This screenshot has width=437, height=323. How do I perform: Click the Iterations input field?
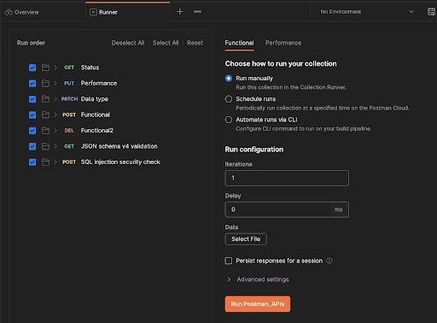coord(287,178)
